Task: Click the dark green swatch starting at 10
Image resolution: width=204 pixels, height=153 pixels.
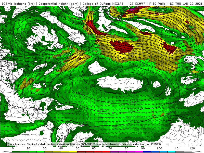Action: (16, 152)
